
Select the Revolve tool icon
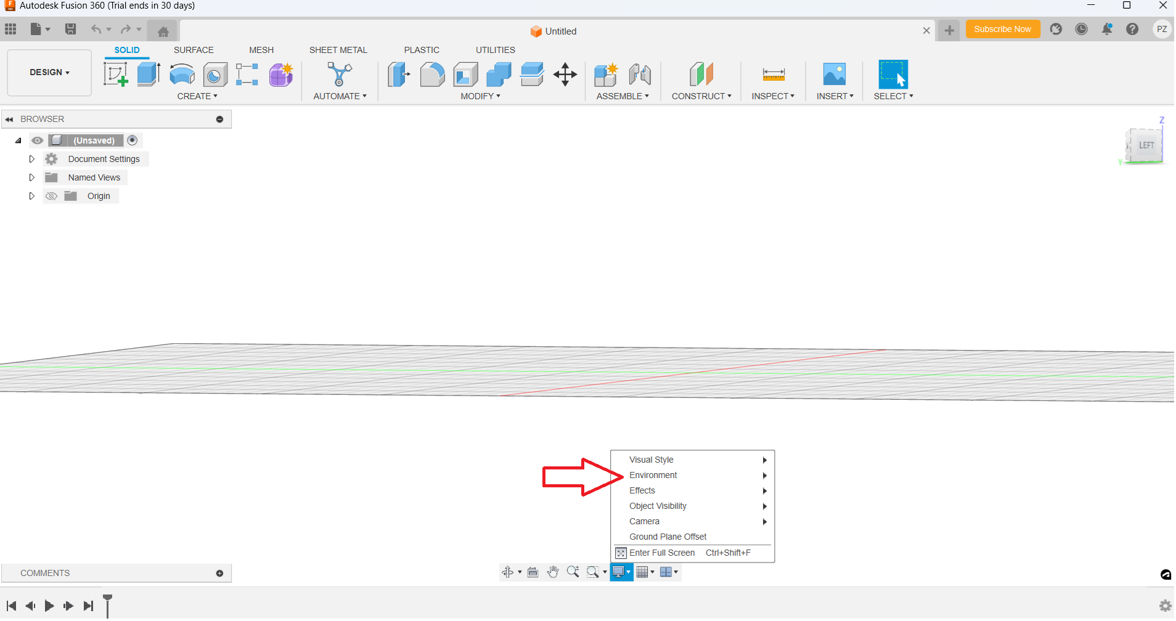(182, 75)
